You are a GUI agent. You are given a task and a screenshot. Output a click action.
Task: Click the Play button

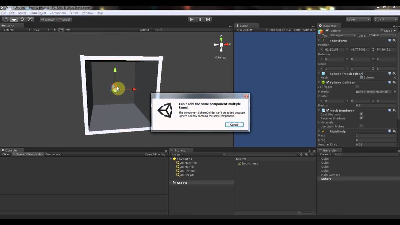[x=192, y=19]
